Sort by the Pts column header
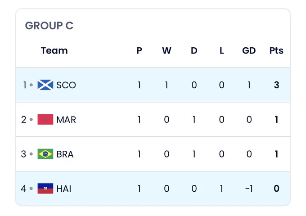 coord(276,50)
